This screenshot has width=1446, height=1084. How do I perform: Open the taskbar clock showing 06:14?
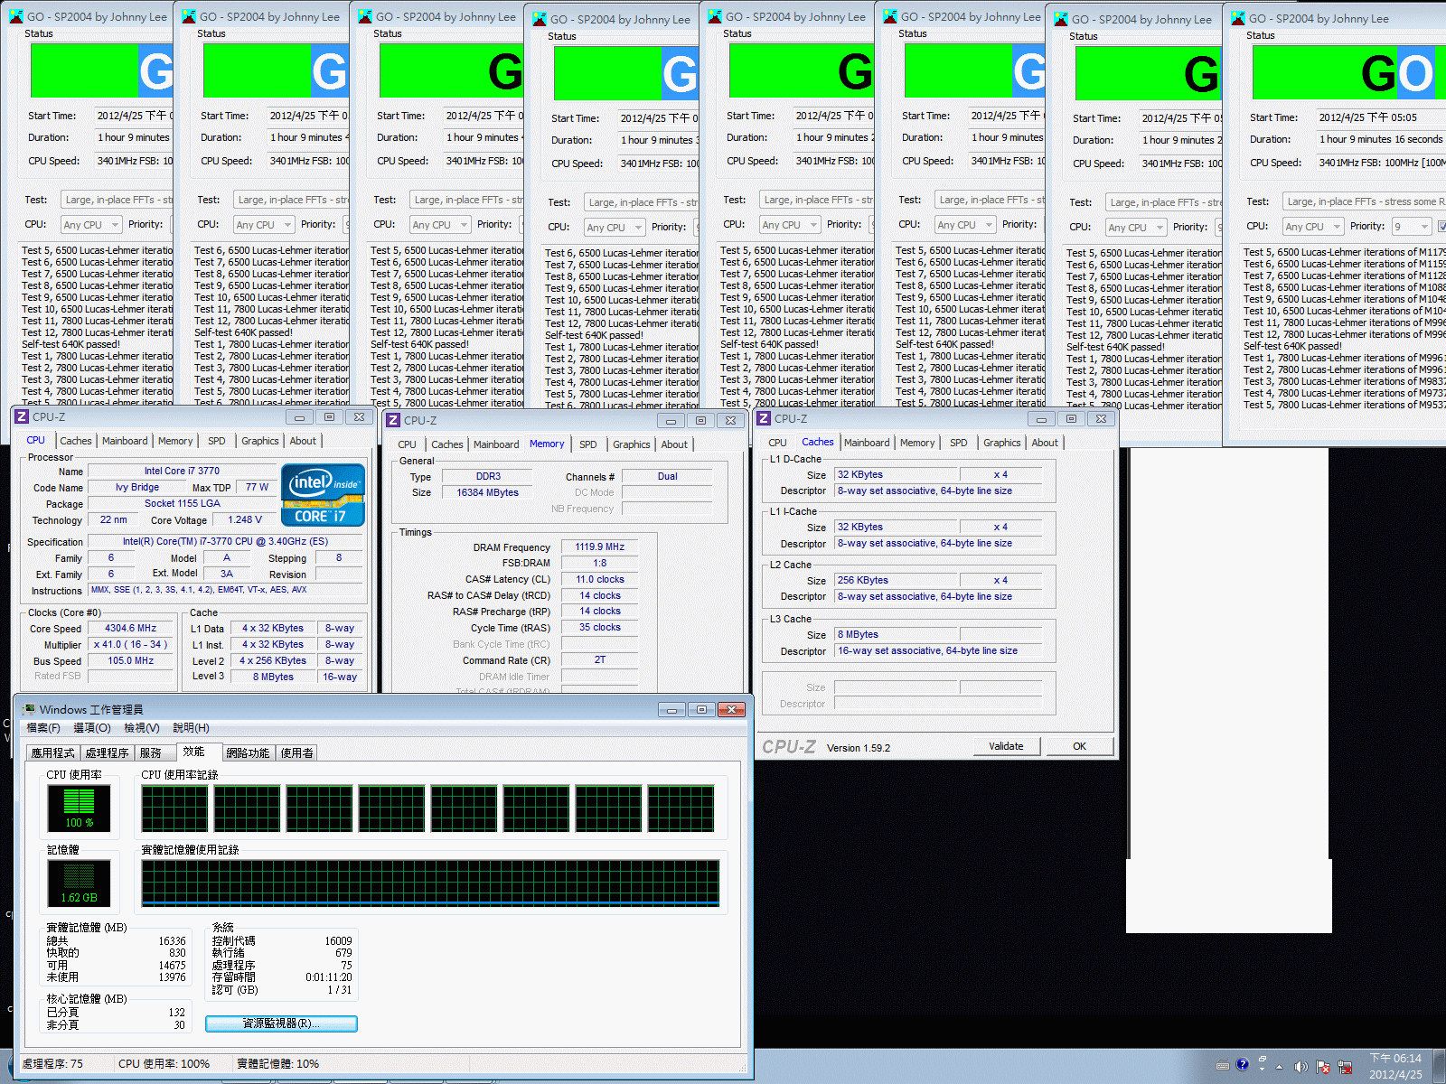pyautogui.click(x=1395, y=1066)
